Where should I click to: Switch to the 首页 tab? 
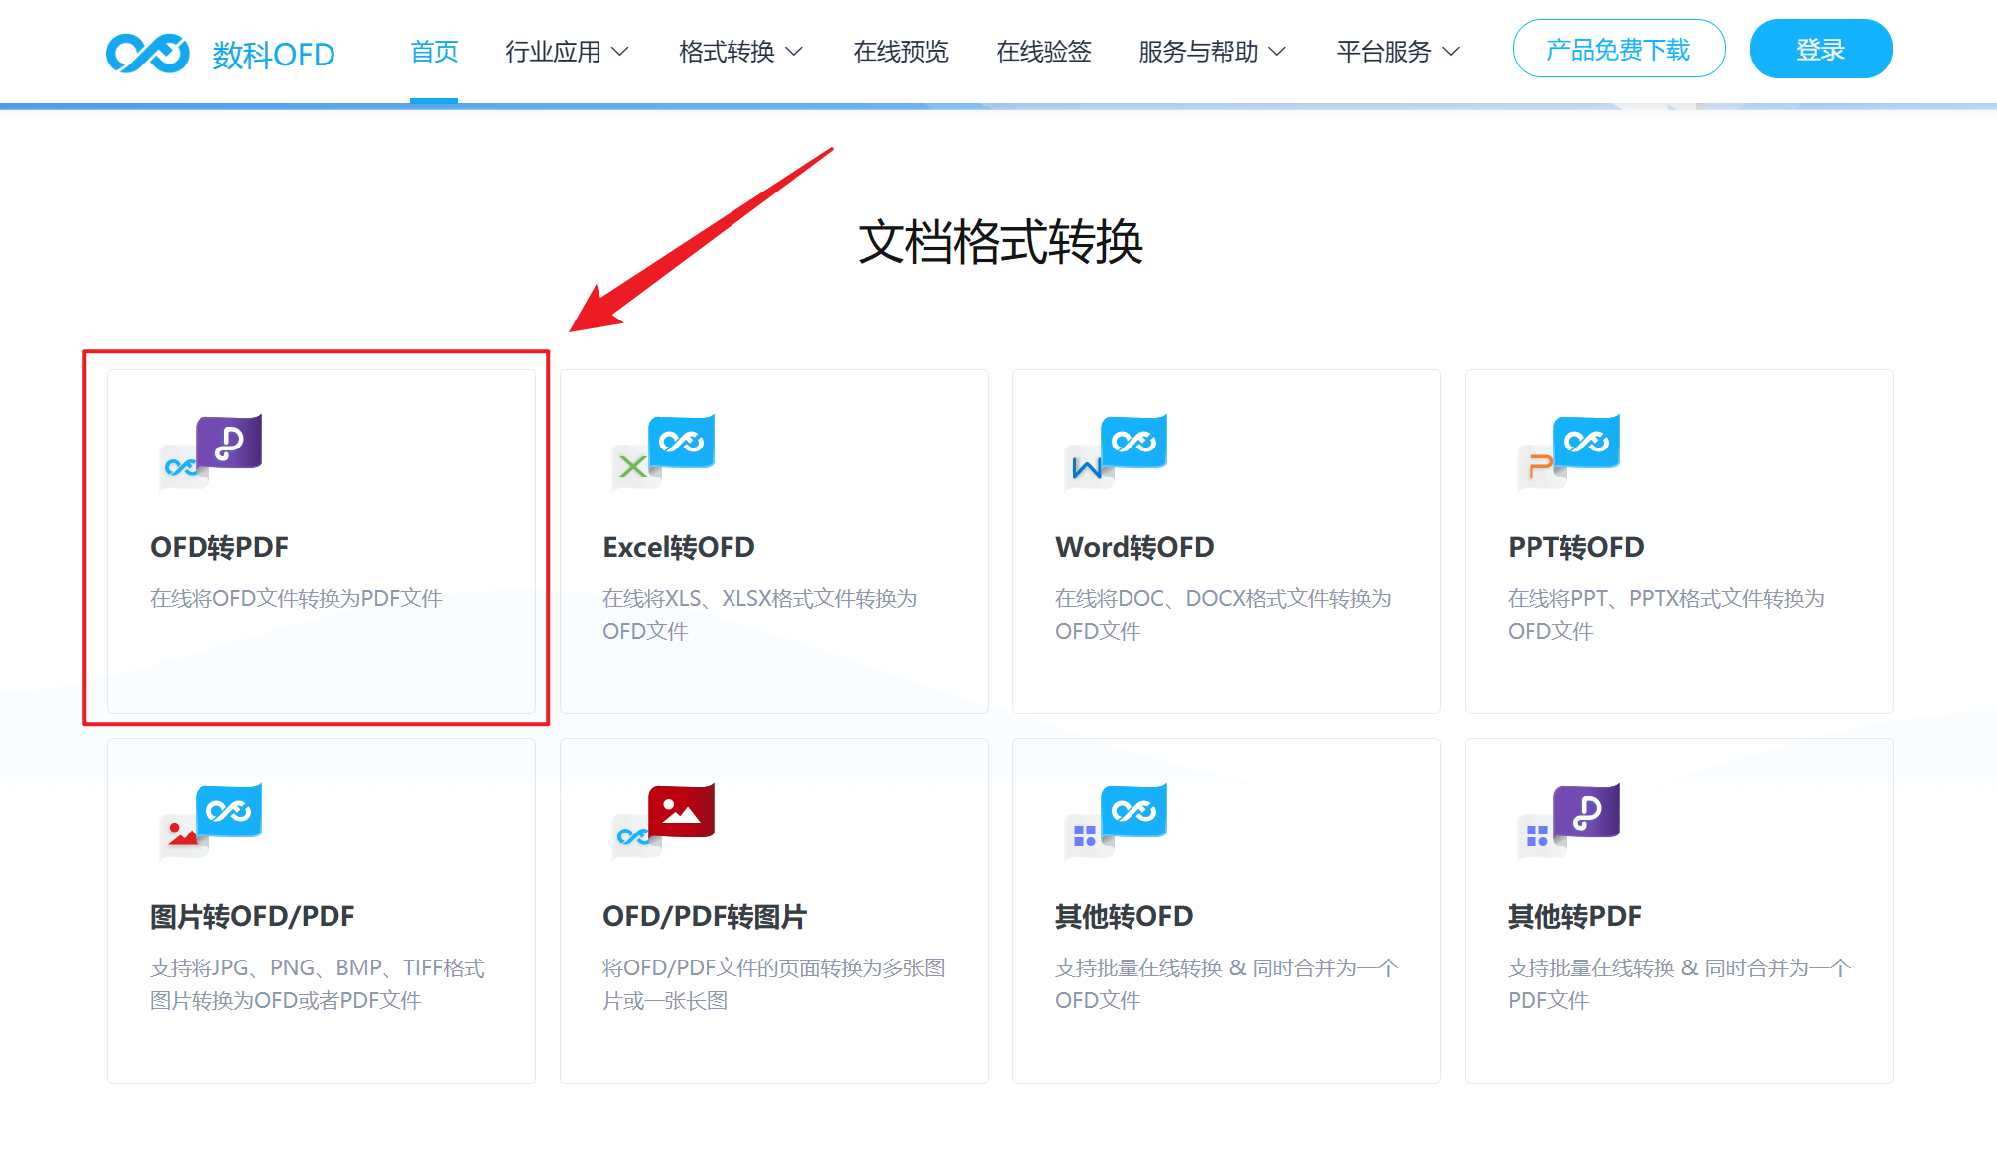coord(433,52)
